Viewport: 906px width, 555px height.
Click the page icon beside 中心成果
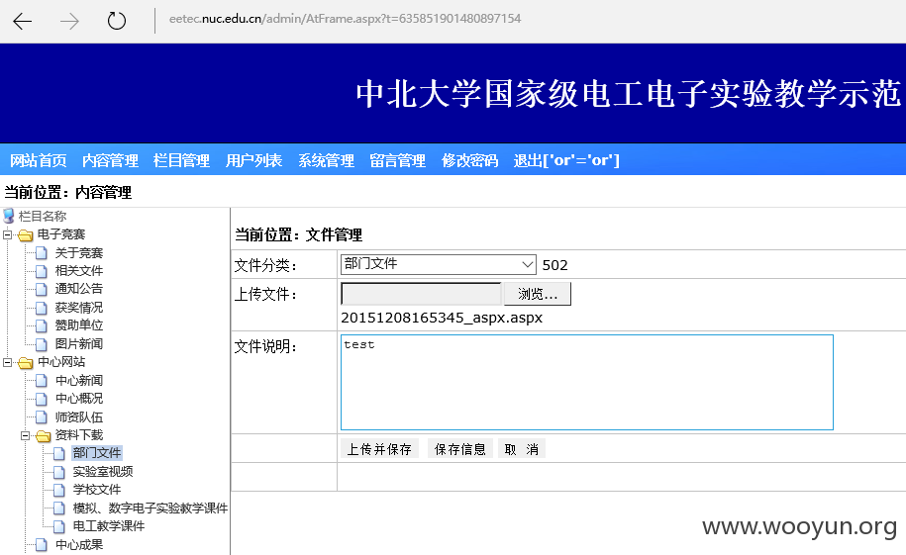(x=41, y=544)
